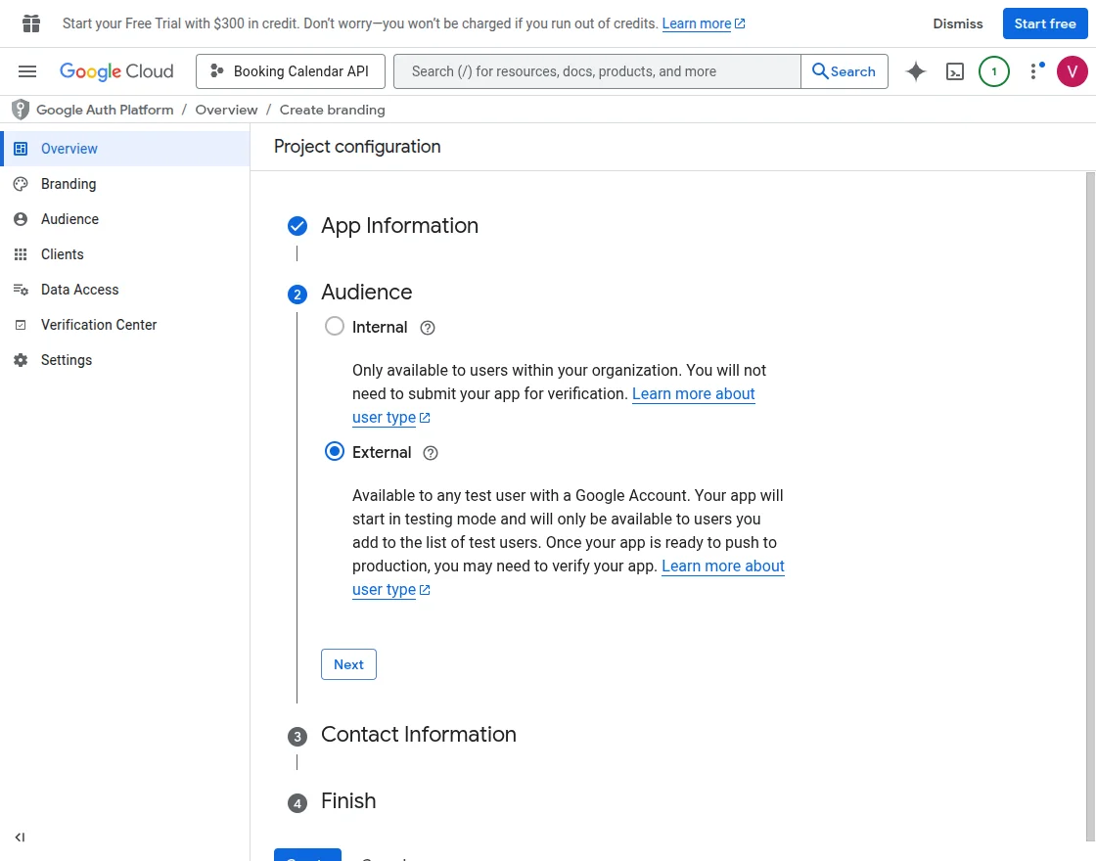
Task: Click the search resources input field
Action: pos(597,71)
